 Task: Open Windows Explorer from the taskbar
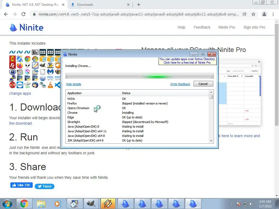(41, 204)
